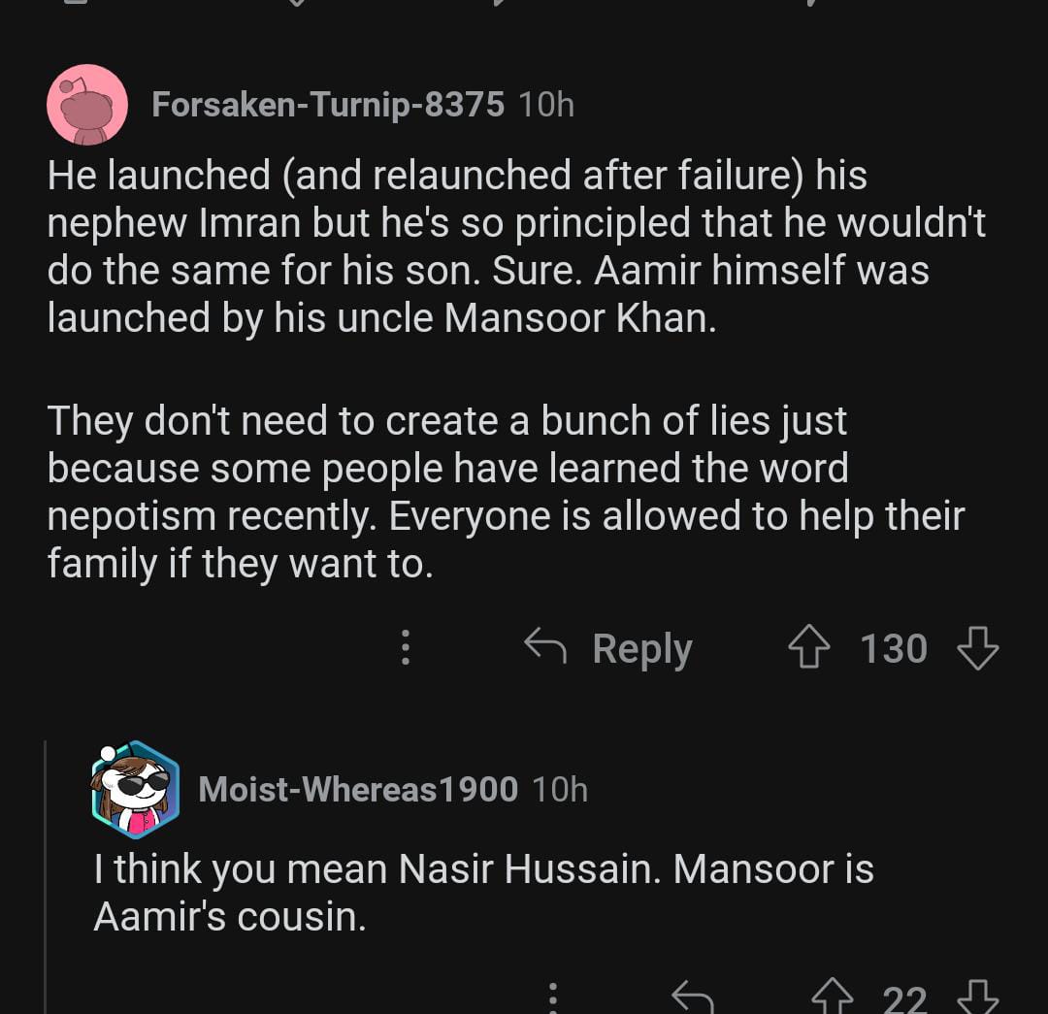Open three-dot options for Moist-Whereas1900's reply
This screenshot has width=1048, height=1014.
click(x=551, y=998)
